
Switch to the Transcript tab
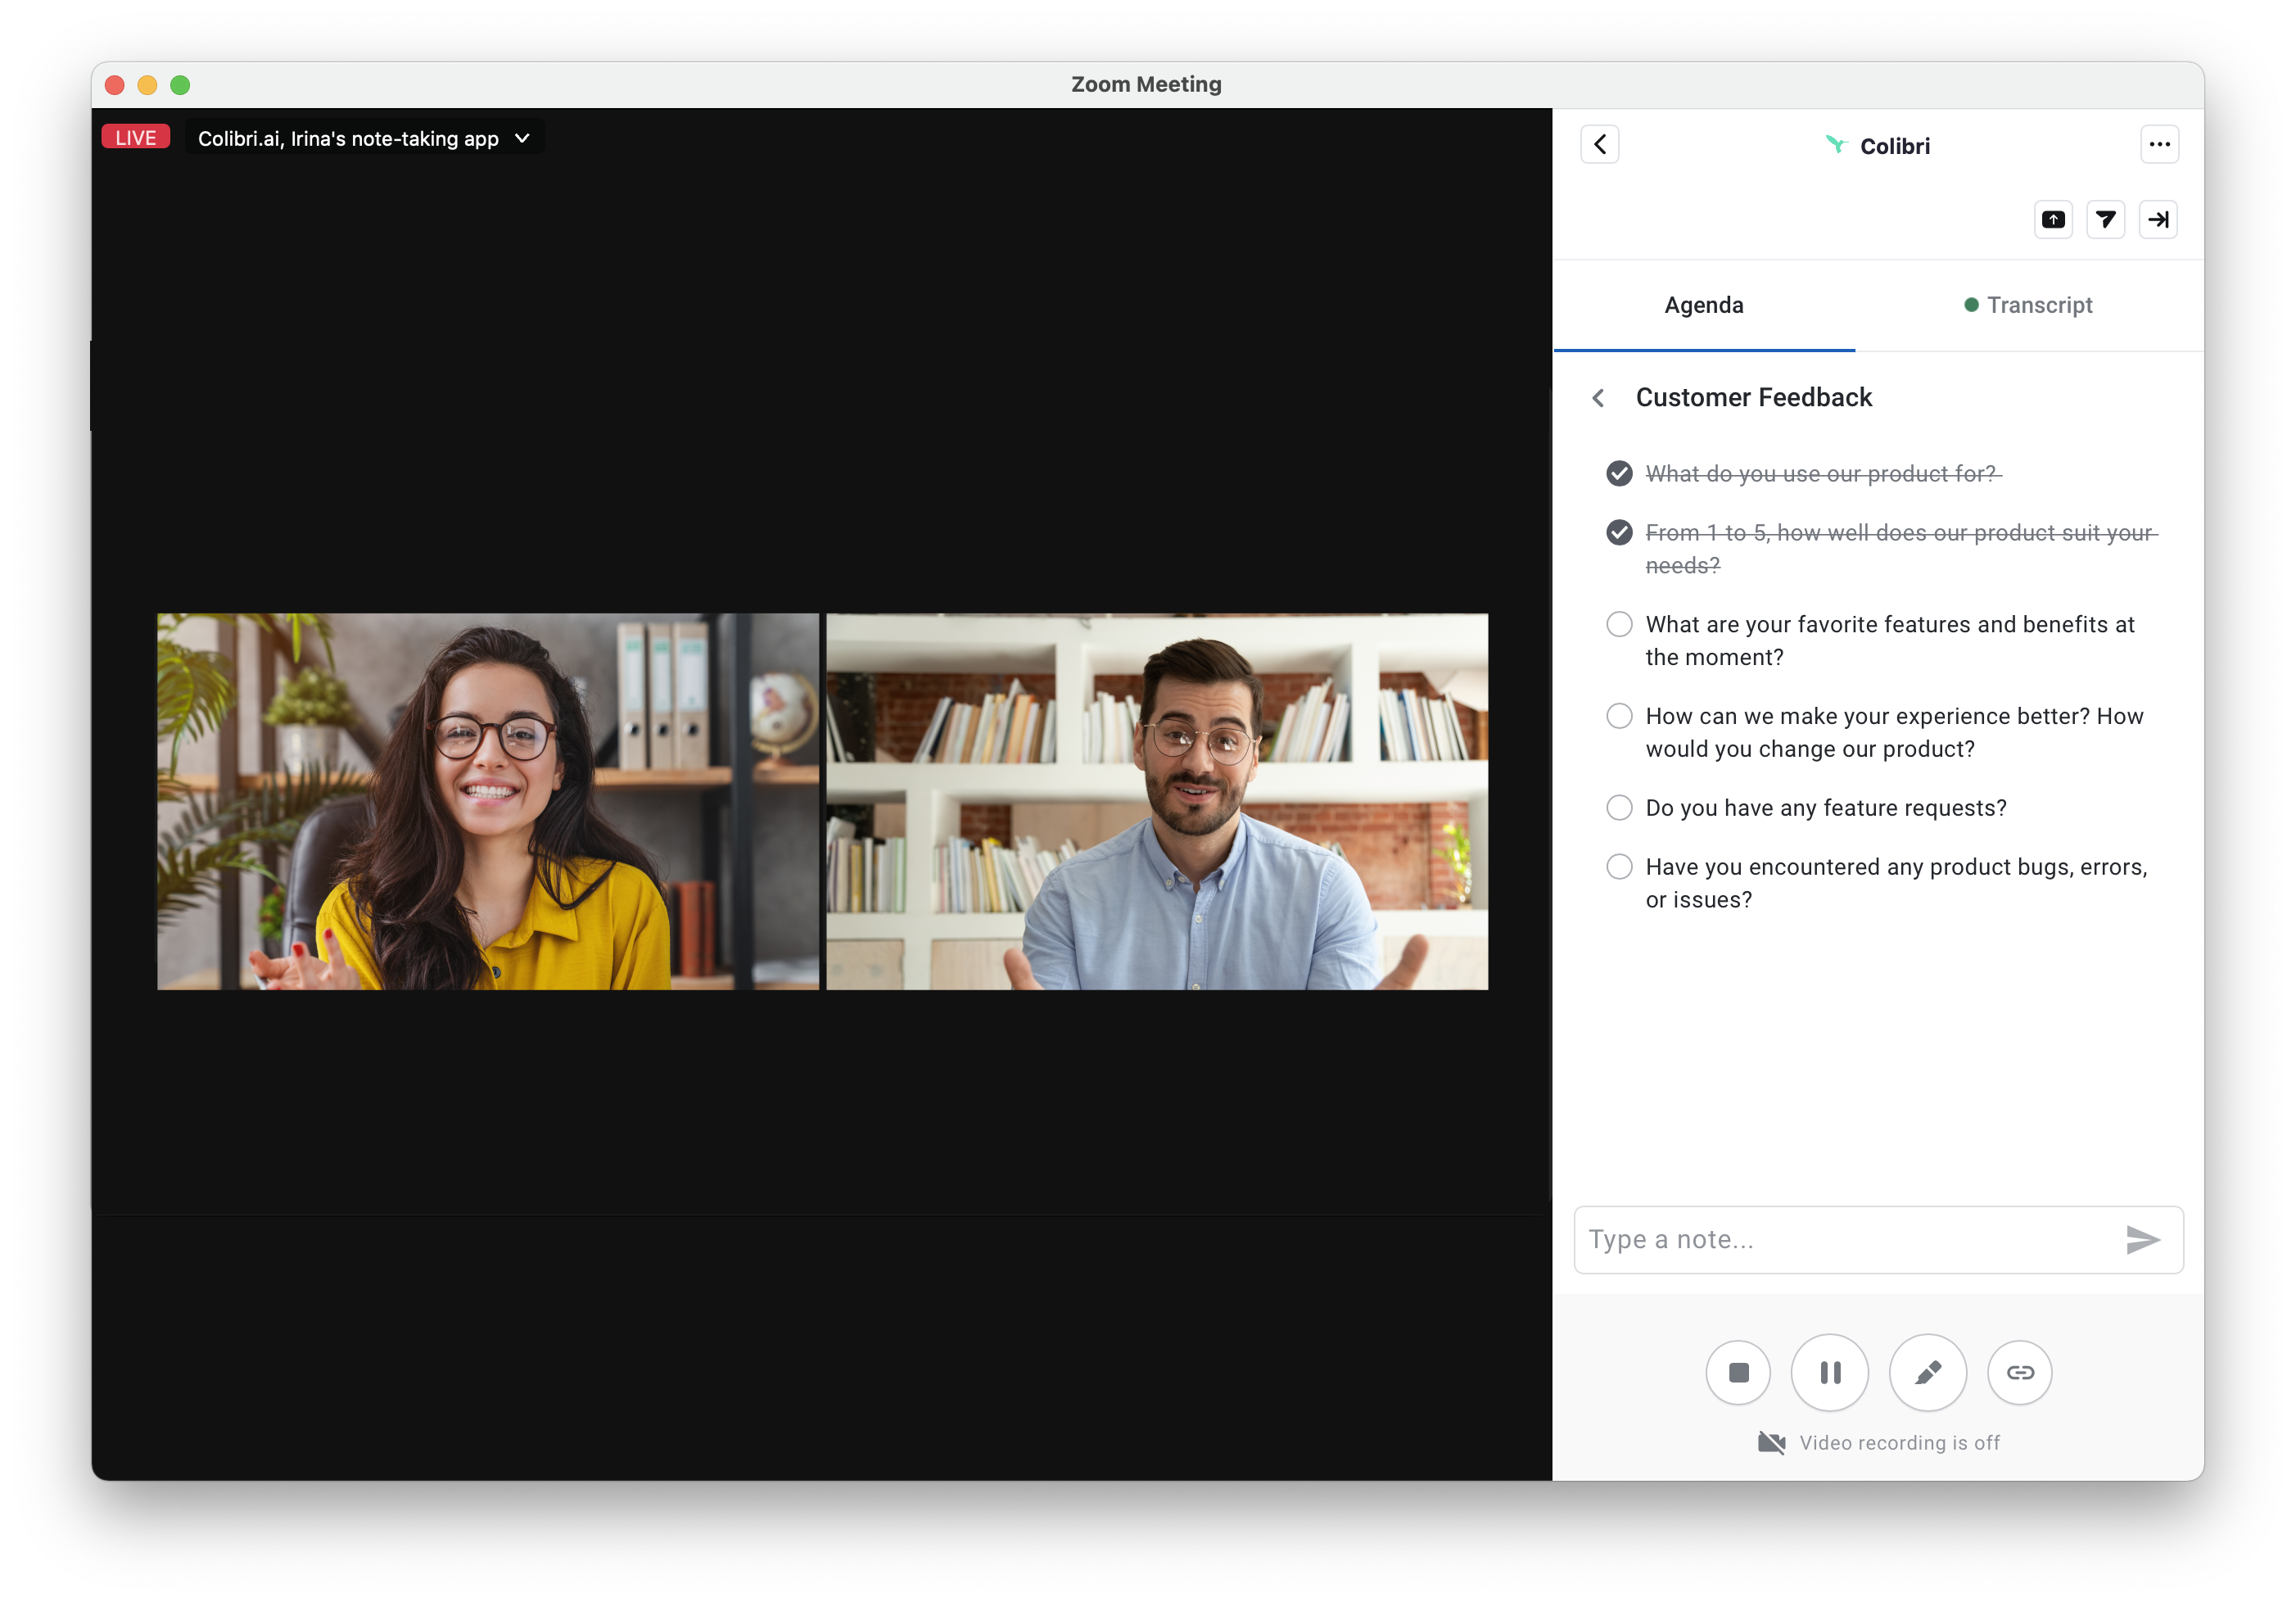2029,305
